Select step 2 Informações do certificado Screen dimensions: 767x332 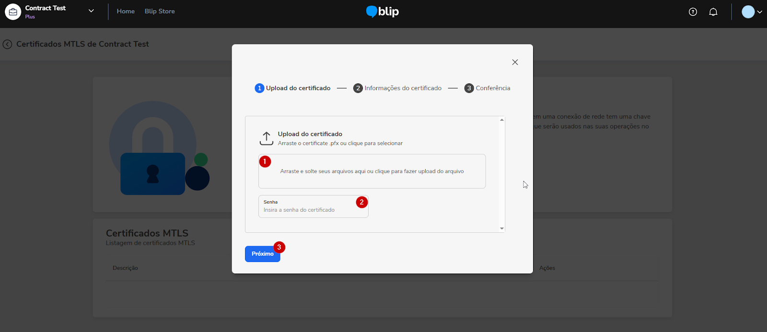coord(397,88)
